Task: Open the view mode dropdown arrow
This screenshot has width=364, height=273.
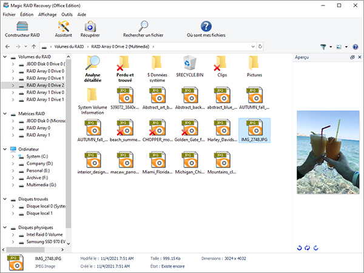Action: pos(346,47)
